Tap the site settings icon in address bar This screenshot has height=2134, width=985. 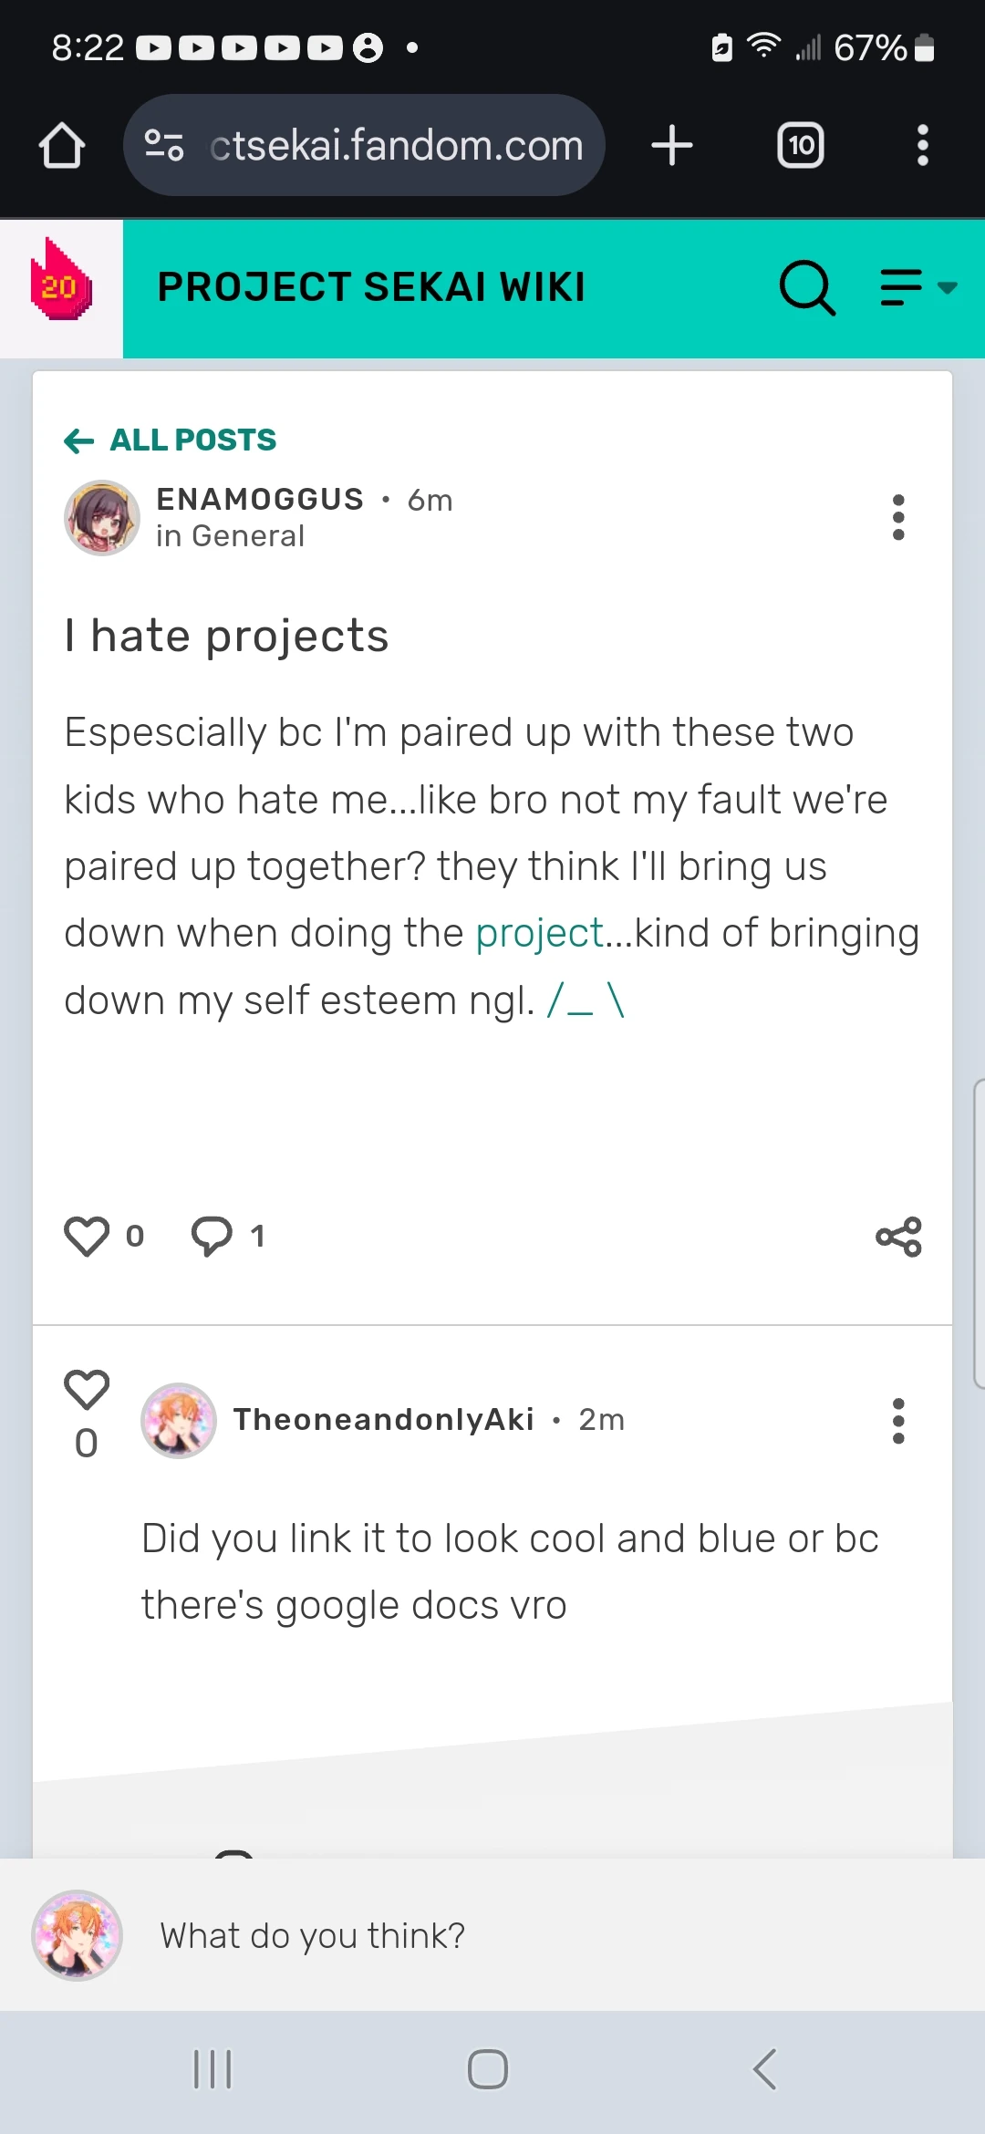click(x=164, y=146)
